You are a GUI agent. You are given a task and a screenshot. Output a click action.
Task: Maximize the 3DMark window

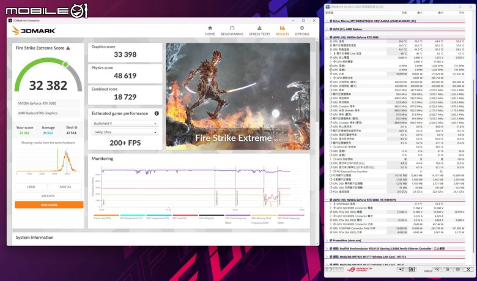[x=303, y=20]
